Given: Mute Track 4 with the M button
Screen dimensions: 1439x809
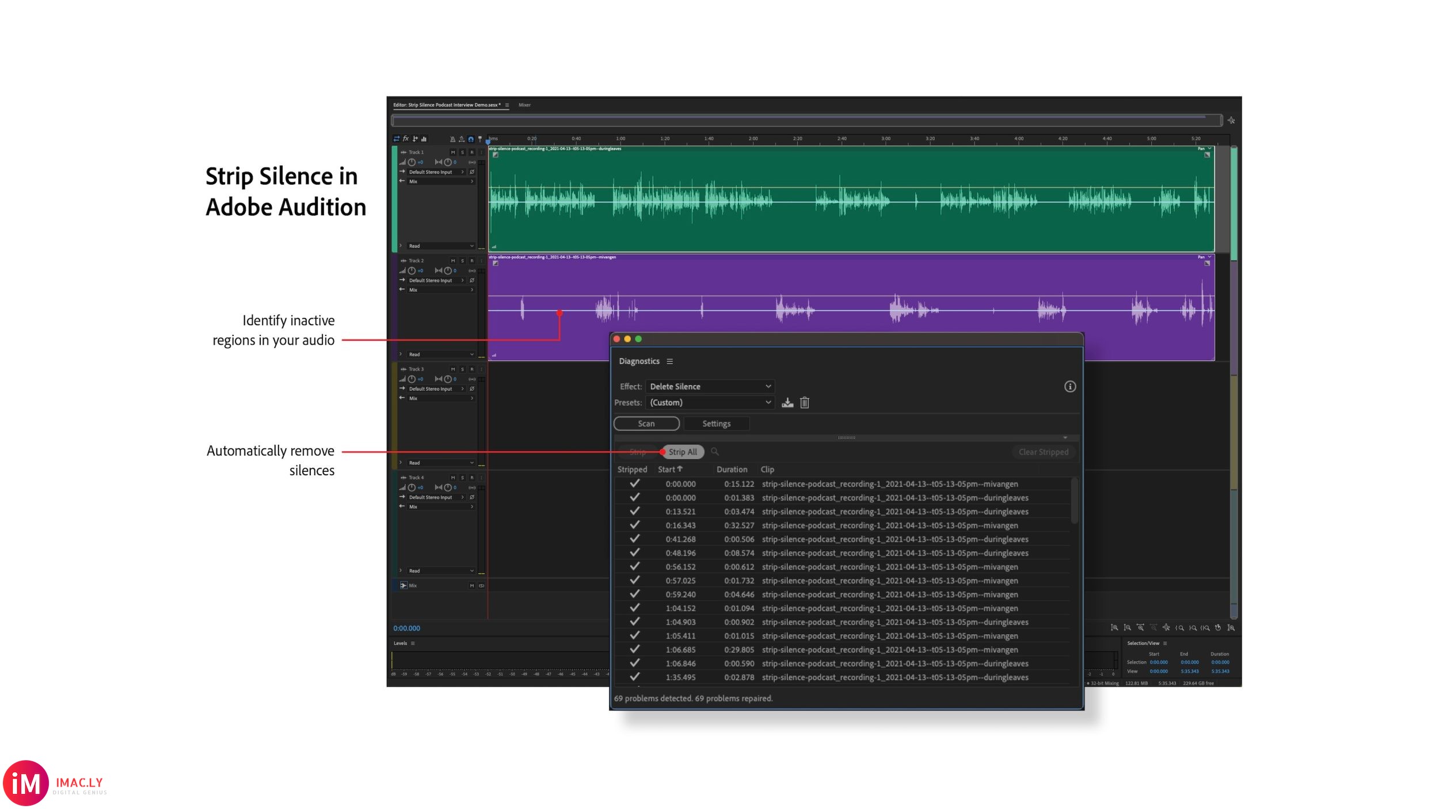Looking at the screenshot, I should [453, 478].
